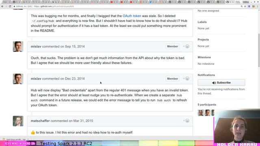Viewport: 260px width, 146px height.
Task: Click the Notifications sidebar heading
Action: pos(206,75)
